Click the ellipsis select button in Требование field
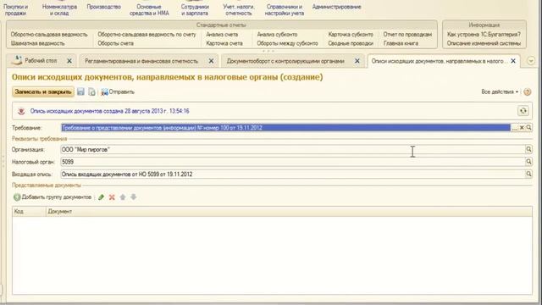The height and width of the screenshot is (305, 542). pos(515,128)
